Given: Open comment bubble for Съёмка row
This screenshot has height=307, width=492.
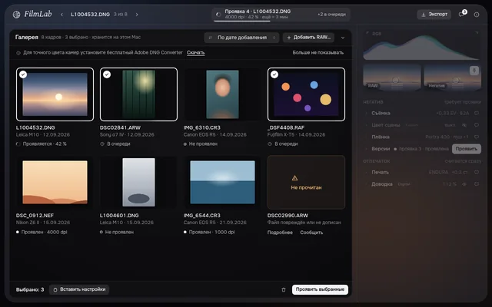Looking at the screenshot, I should [477, 113].
